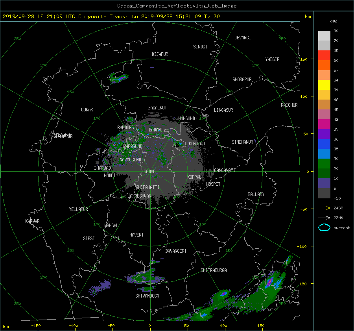This screenshot has height=331, width=354.
Task: Click the HUNGUND town label
Action: [186, 118]
